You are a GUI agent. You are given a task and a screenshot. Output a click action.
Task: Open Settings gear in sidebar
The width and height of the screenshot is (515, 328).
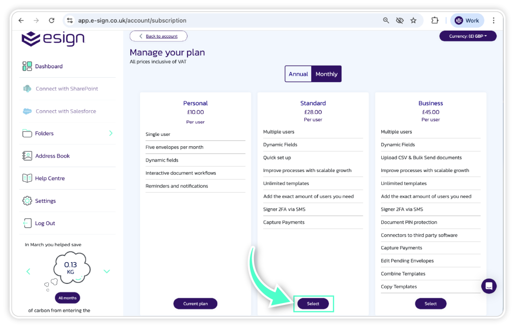27,201
